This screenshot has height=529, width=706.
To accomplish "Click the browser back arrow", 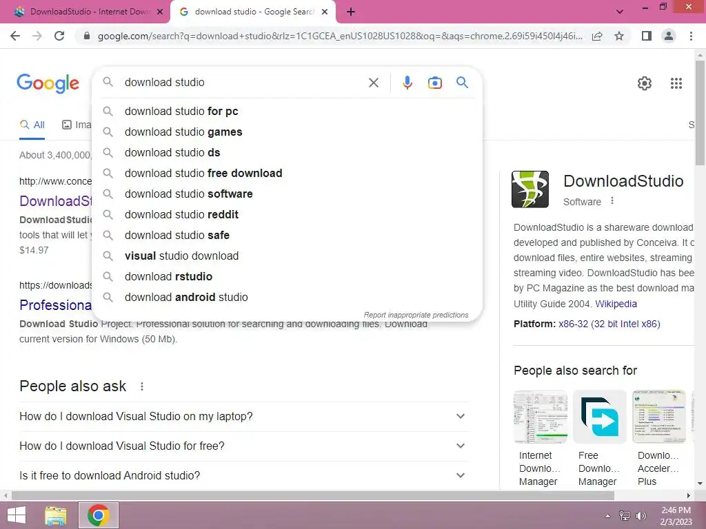I will (15, 36).
